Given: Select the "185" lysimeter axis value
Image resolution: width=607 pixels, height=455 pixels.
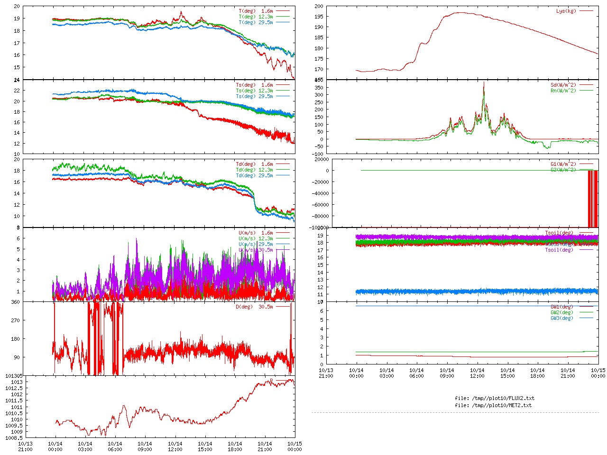Looking at the screenshot, I should pos(319,37).
